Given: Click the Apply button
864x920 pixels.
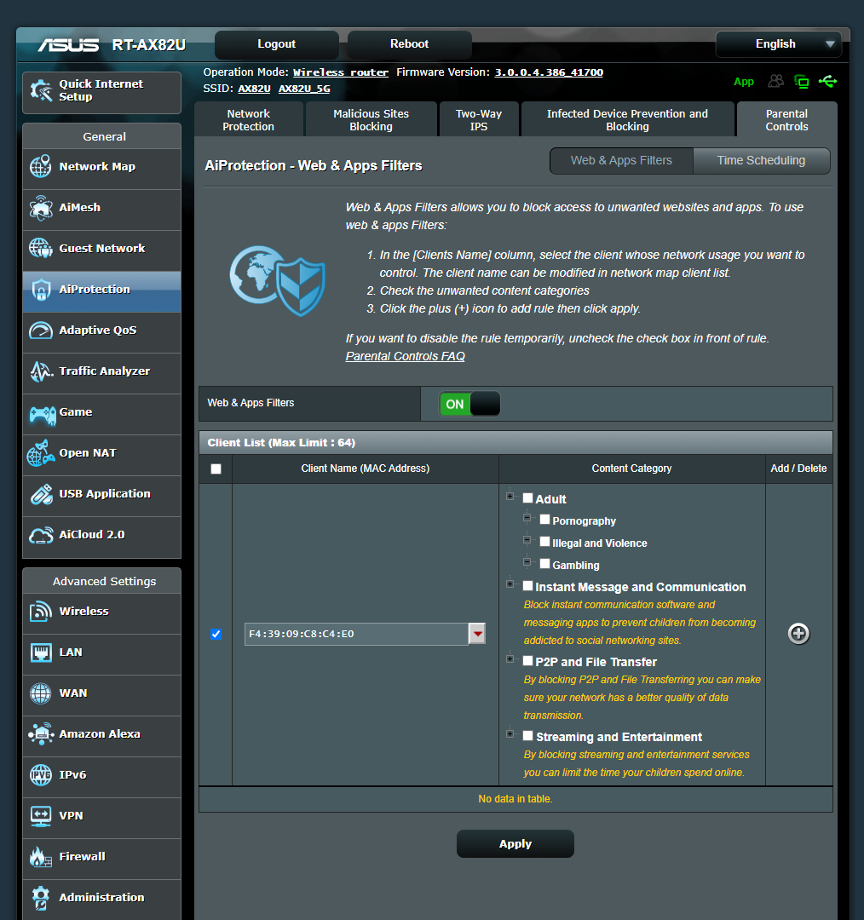Looking at the screenshot, I should 516,843.
